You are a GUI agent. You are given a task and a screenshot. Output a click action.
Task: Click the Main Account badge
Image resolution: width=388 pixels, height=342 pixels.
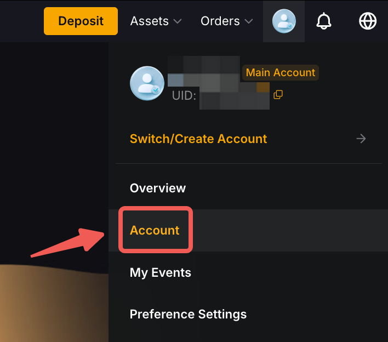coord(280,72)
